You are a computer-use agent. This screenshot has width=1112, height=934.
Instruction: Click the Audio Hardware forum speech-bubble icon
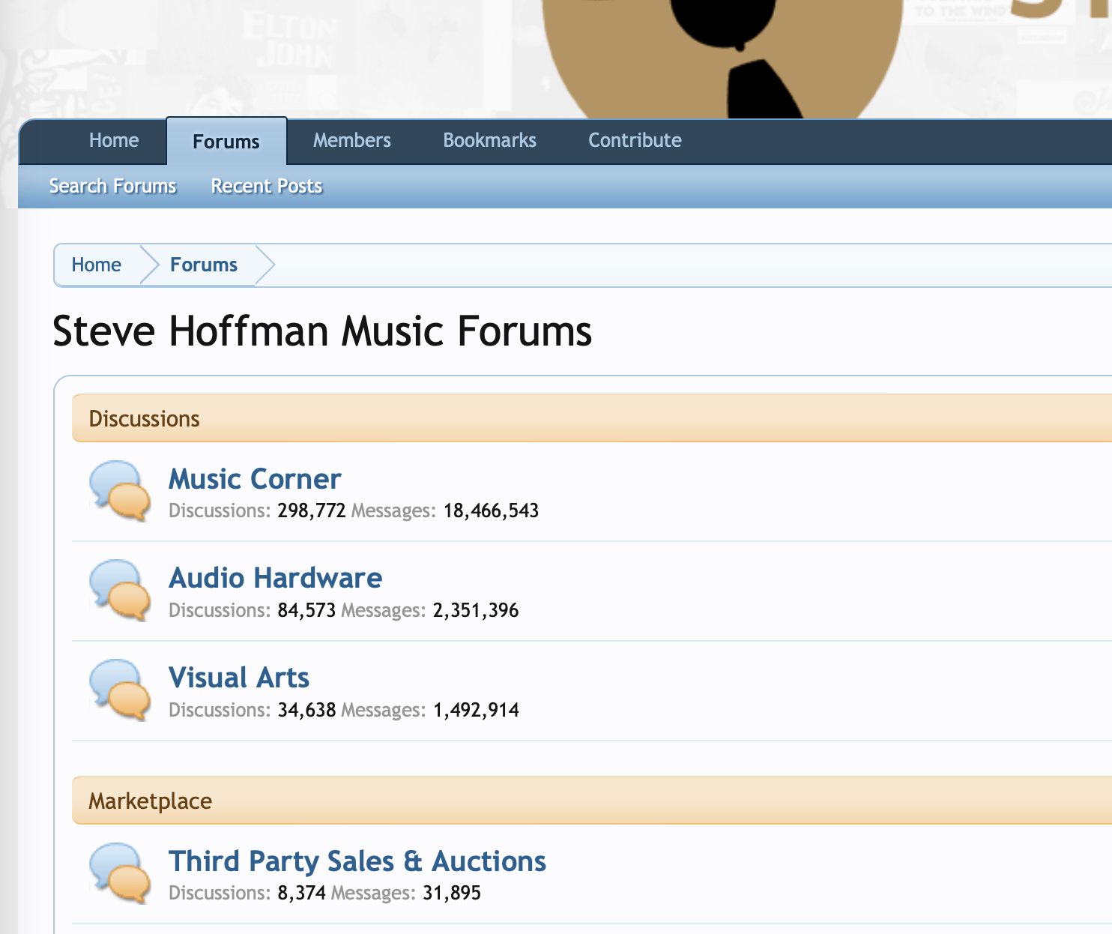pos(119,590)
